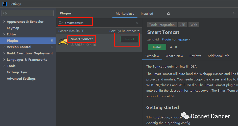Switch to the Marketplace tab
The image size is (238, 126).
tap(125, 14)
